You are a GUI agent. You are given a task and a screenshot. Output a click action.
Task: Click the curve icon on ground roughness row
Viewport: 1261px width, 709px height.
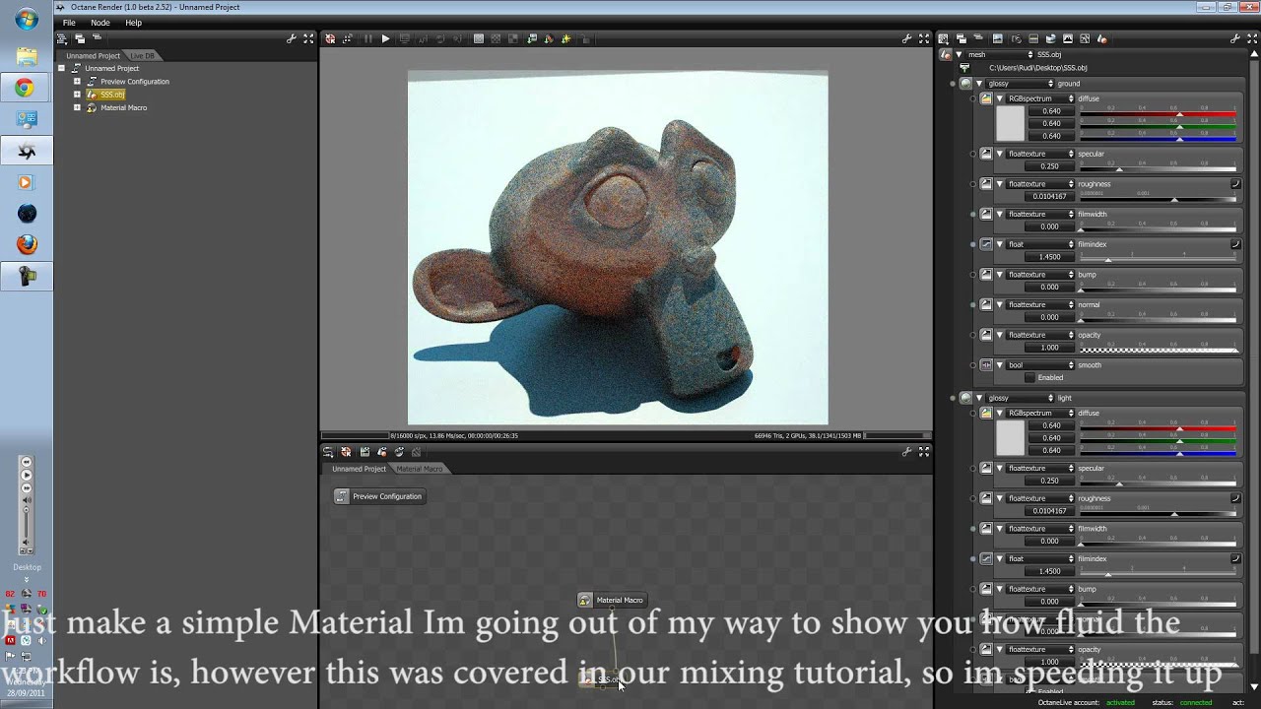[1235, 184]
